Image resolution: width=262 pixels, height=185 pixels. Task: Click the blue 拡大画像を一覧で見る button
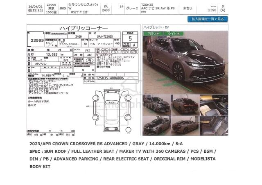coord(208,19)
